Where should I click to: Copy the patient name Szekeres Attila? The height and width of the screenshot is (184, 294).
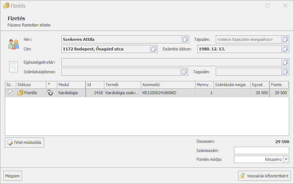185,39
